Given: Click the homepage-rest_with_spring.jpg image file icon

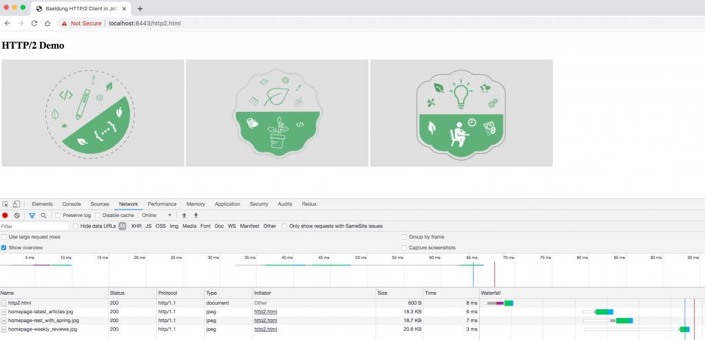Looking at the screenshot, I should click(x=3, y=321).
